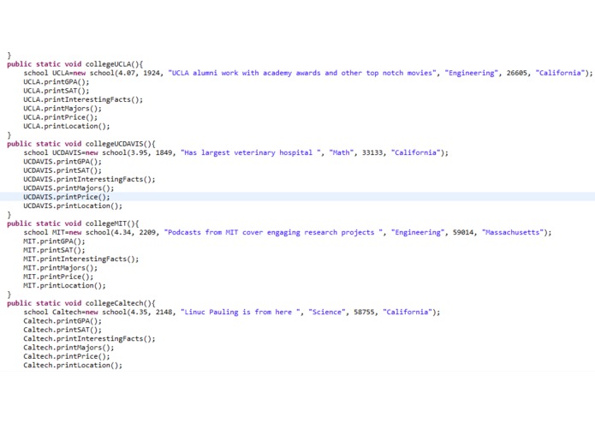Screen dimensions: 595x423
Task: Click the SAT value 2209
Action: click(147, 232)
